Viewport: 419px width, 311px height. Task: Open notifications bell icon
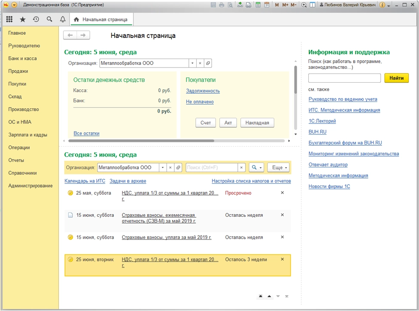[x=63, y=19]
